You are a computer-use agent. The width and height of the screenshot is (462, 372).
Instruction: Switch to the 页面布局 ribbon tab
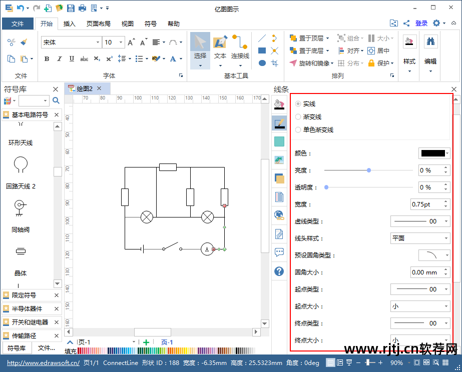tap(98, 23)
